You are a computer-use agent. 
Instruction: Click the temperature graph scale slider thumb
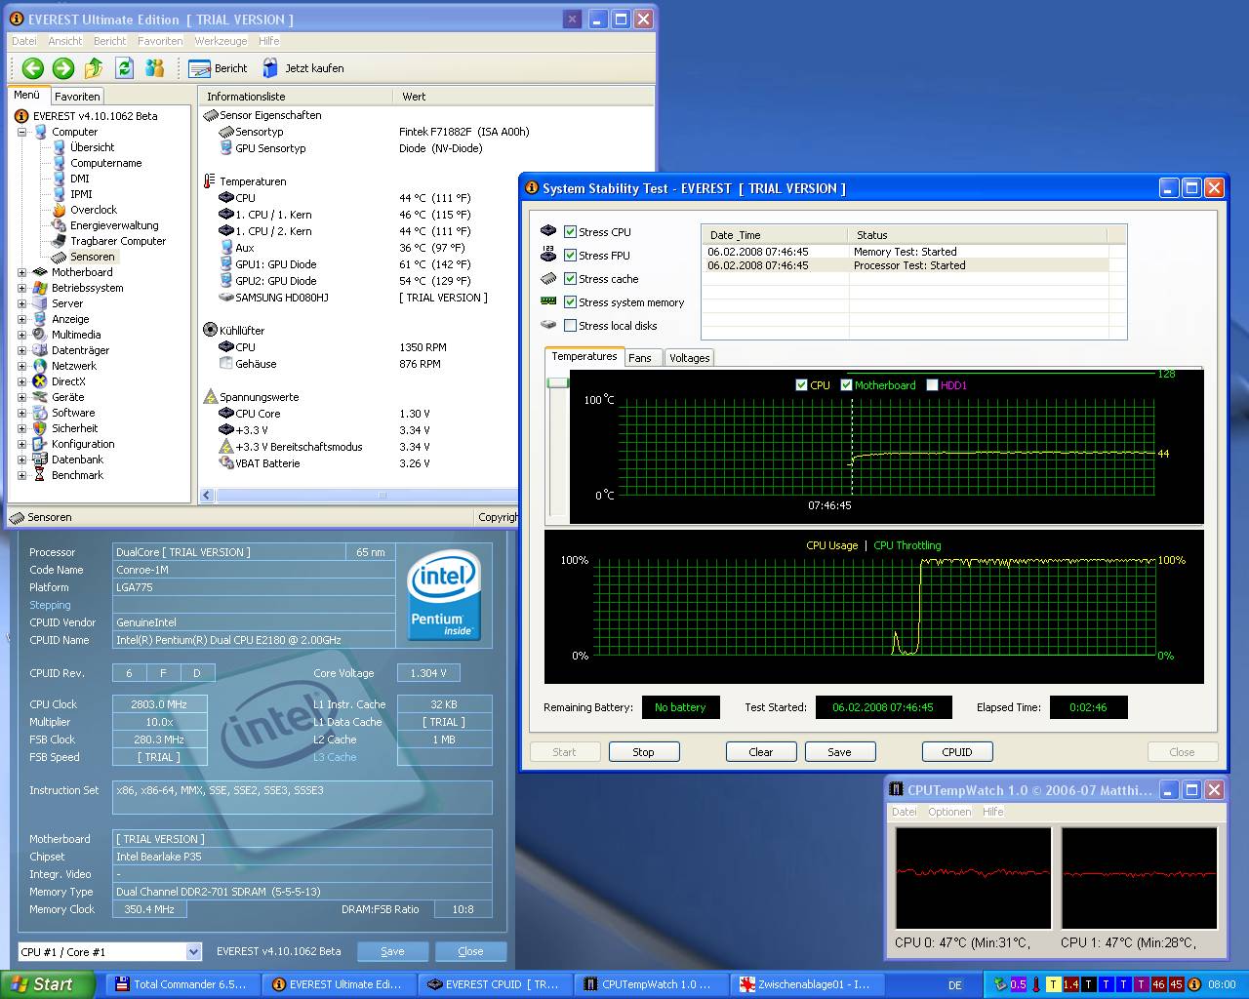pyautogui.click(x=558, y=382)
